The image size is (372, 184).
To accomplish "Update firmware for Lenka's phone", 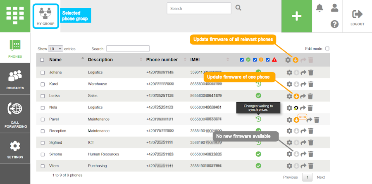I will 296,96.
